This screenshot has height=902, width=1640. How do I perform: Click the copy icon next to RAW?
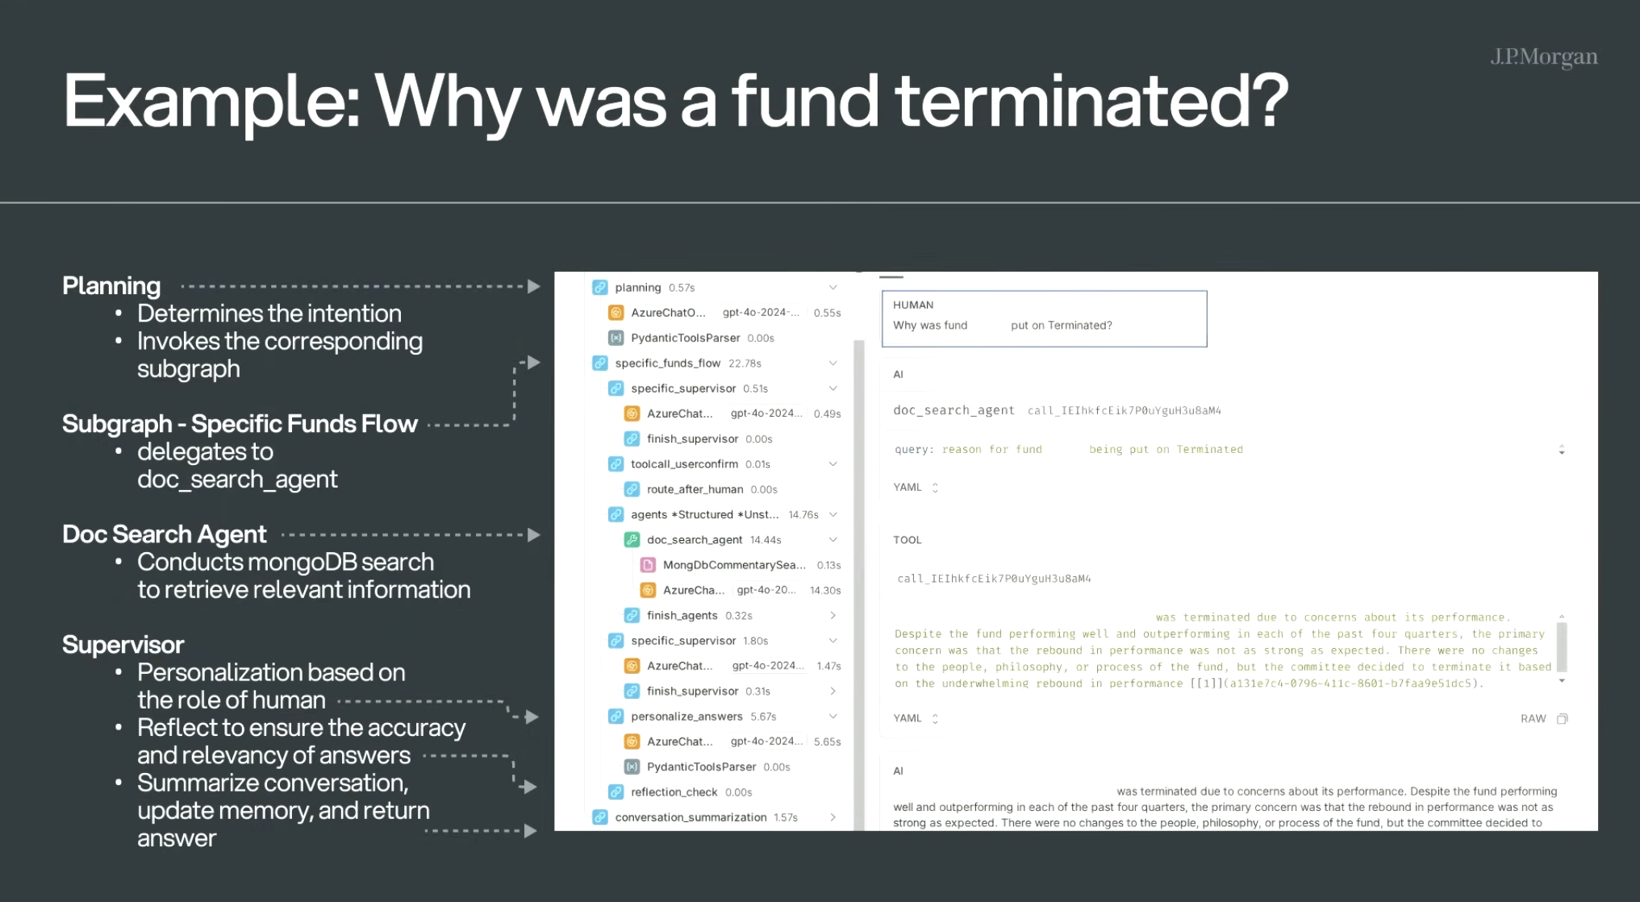pyautogui.click(x=1563, y=719)
